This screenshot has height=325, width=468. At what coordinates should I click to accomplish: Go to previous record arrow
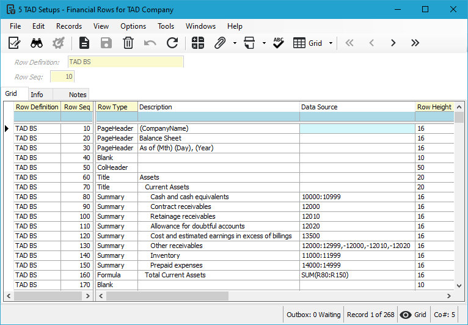pos(371,43)
